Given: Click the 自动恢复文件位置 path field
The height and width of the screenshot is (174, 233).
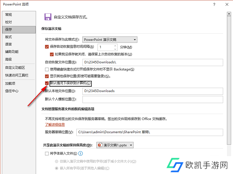Looking at the screenshot, I should 153,62.
